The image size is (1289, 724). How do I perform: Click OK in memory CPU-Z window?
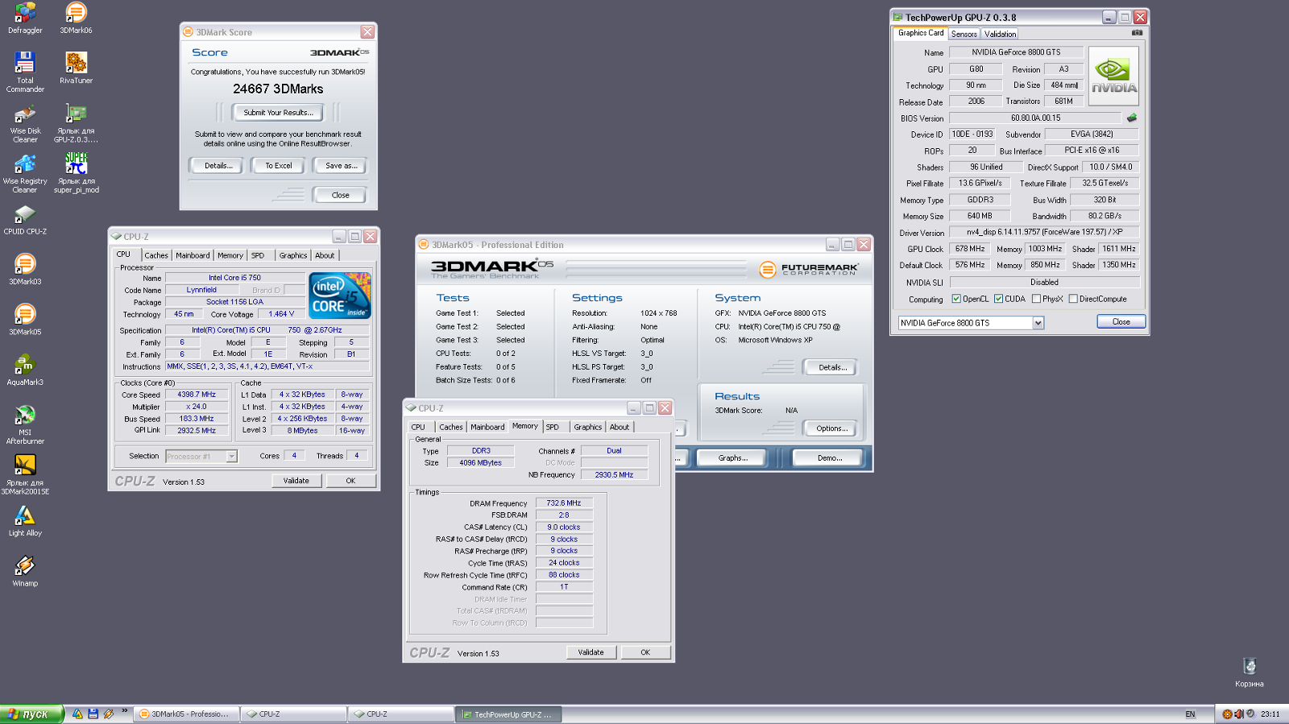pyautogui.click(x=645, y=652)
